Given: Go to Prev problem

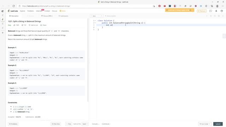Looking at the screenshot, I should 69,124.
